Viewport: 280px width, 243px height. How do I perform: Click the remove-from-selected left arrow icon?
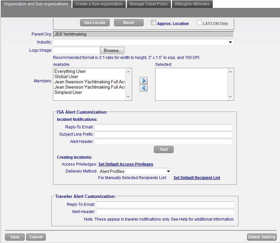click(x=144, y=88)
